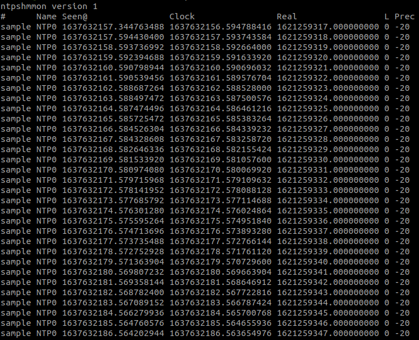Select Seen@ value 1637632158.593736992
The image size is (419, 340).
(x=113, y=47)
